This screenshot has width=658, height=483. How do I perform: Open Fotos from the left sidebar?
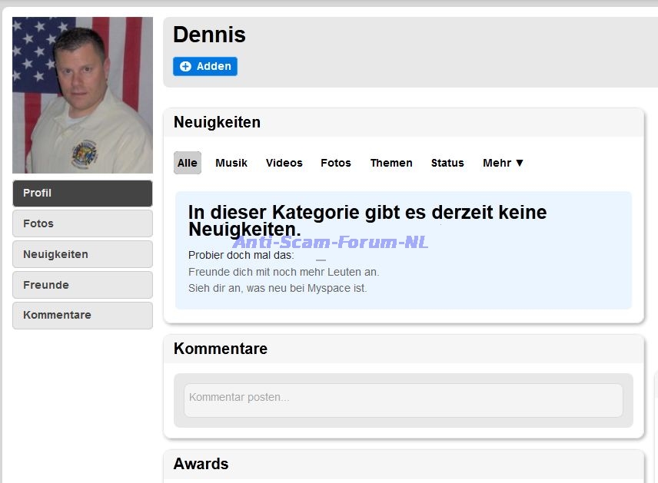[82, 223]
